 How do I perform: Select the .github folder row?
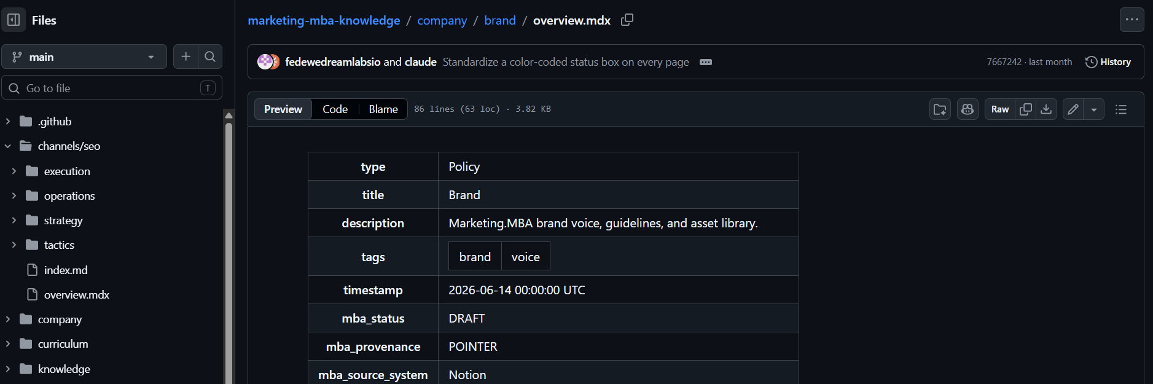(x=112, y=122)
